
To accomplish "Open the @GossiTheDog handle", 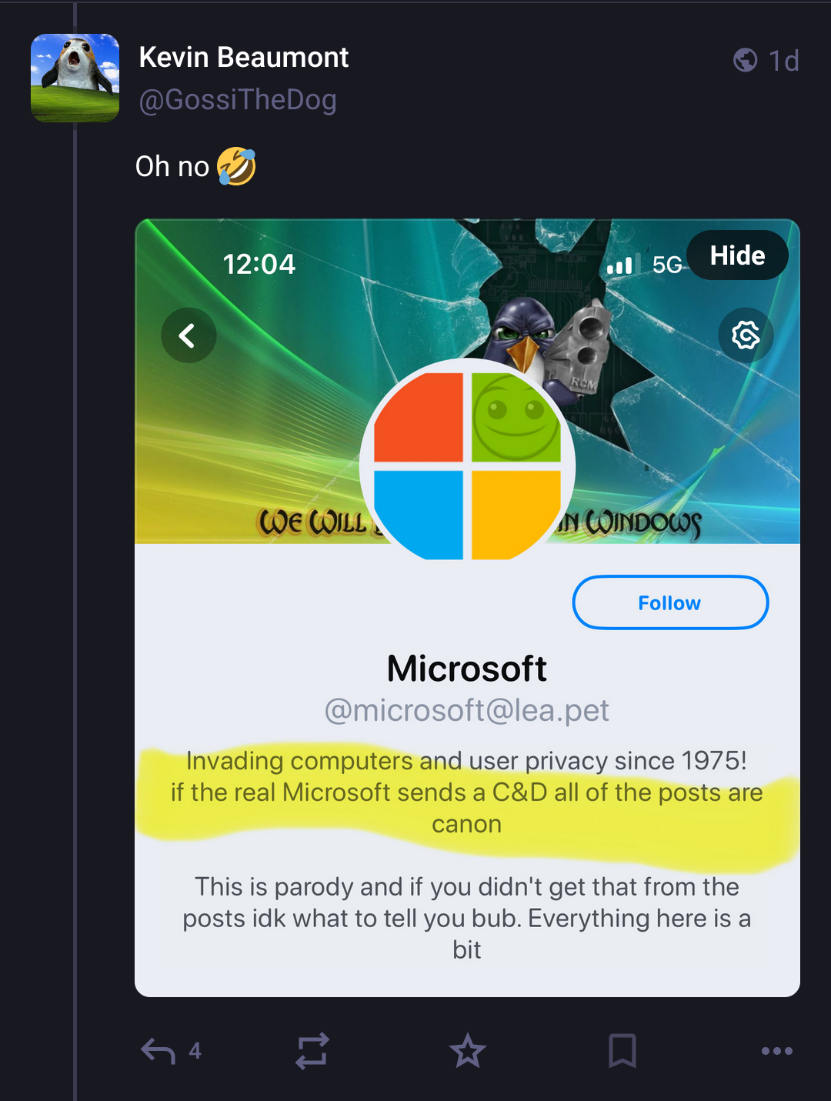I will point(238,100).
